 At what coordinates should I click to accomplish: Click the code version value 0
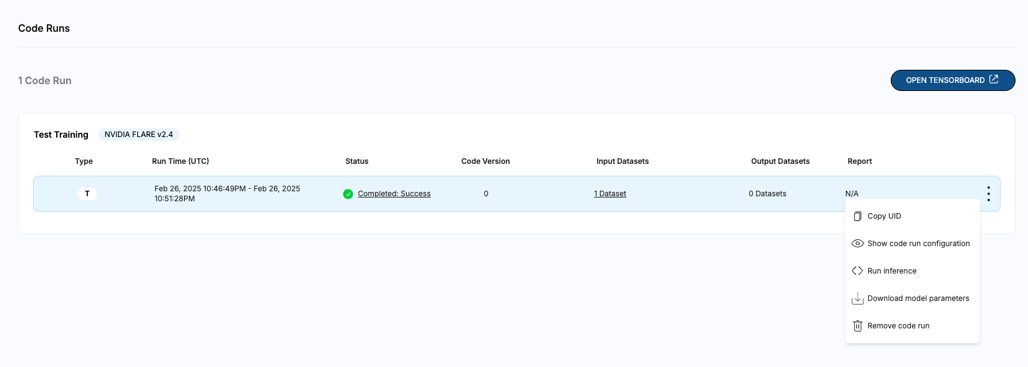click(x=486, y=194)
